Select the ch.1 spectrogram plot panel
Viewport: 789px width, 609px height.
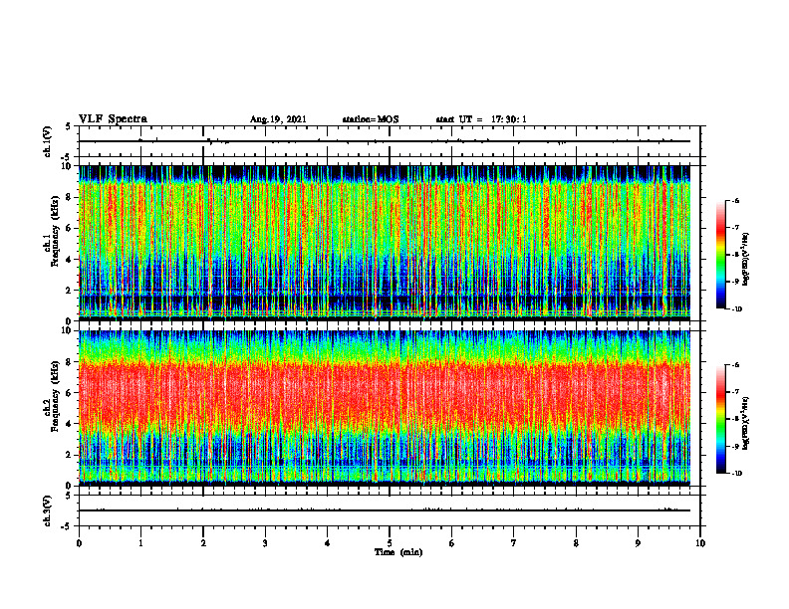(x=385, y=243)
